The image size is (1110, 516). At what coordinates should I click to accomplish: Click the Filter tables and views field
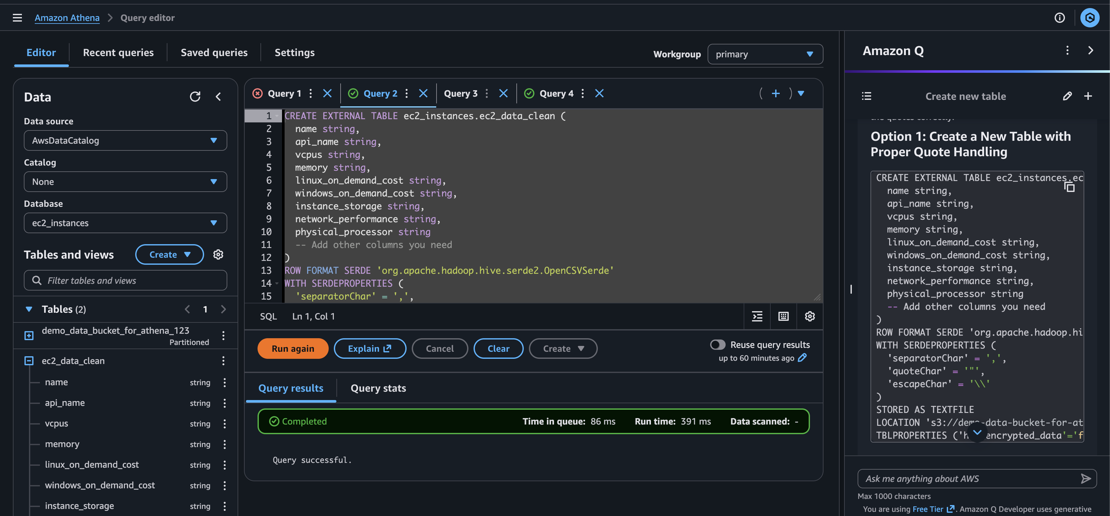(125, 281)
